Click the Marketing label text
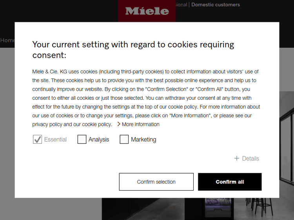 [143, 140]
